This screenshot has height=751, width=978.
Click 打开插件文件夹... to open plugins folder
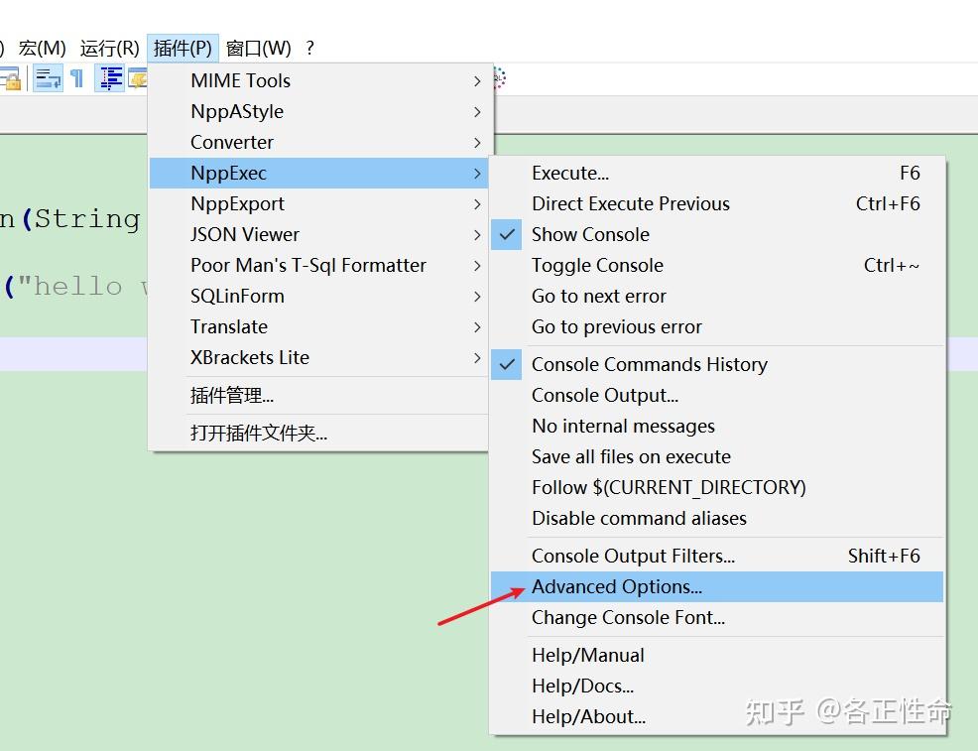(x=259, y=433)
